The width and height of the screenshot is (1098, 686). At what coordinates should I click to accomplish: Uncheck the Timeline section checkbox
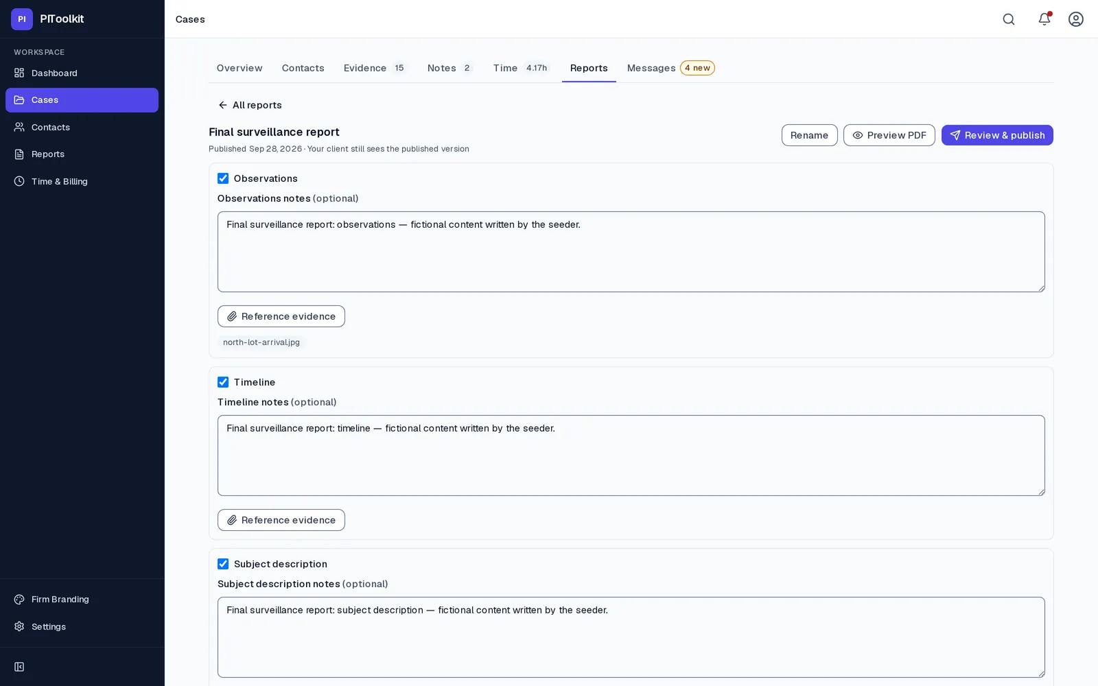pyautogui.click(x=223, y=382)
